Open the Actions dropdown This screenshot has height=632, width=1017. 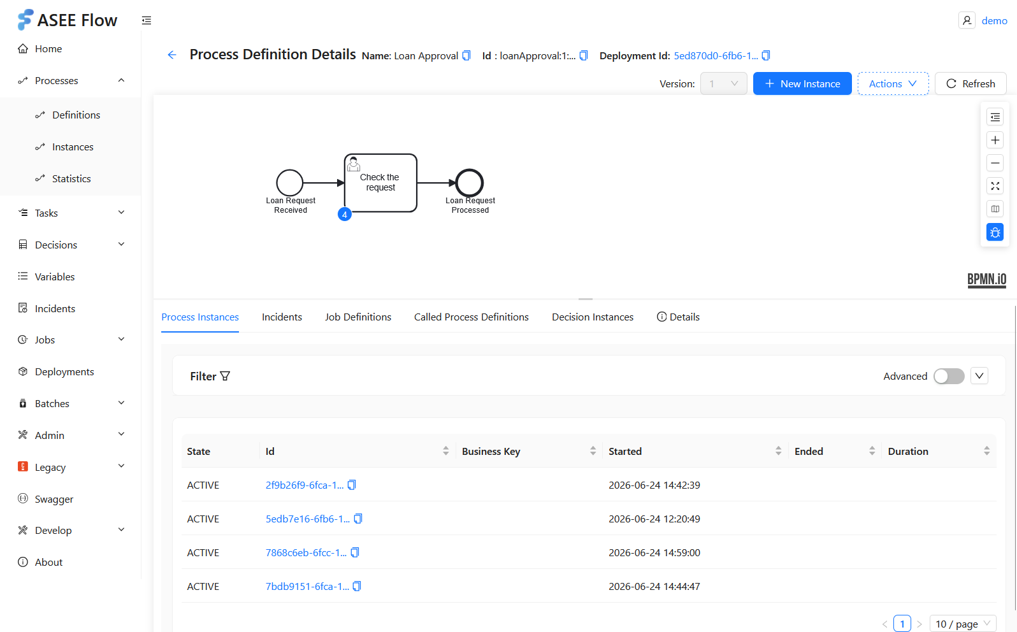[893, 83]
